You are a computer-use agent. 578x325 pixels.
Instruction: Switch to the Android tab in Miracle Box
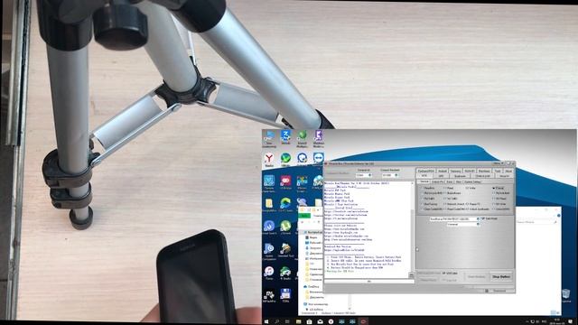442,171
